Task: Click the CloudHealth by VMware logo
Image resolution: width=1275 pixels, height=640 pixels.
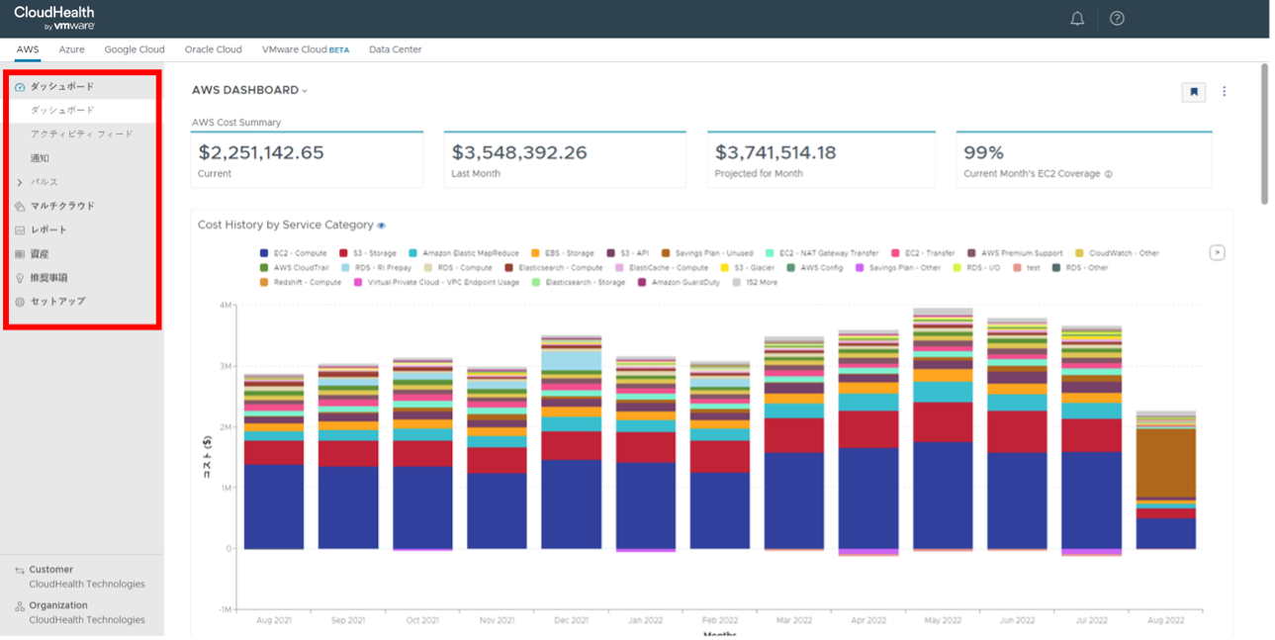Action: (x=54, y=18)
